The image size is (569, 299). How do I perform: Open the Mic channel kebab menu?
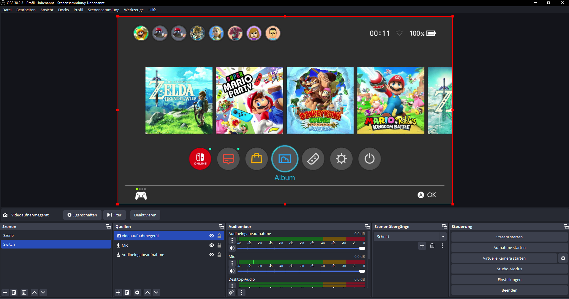[232, 263]
